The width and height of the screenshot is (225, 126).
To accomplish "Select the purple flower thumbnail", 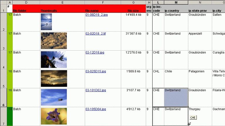I will tap(54, 116).
